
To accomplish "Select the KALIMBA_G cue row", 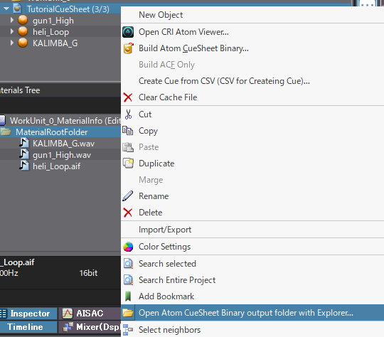I will [60, 43].
